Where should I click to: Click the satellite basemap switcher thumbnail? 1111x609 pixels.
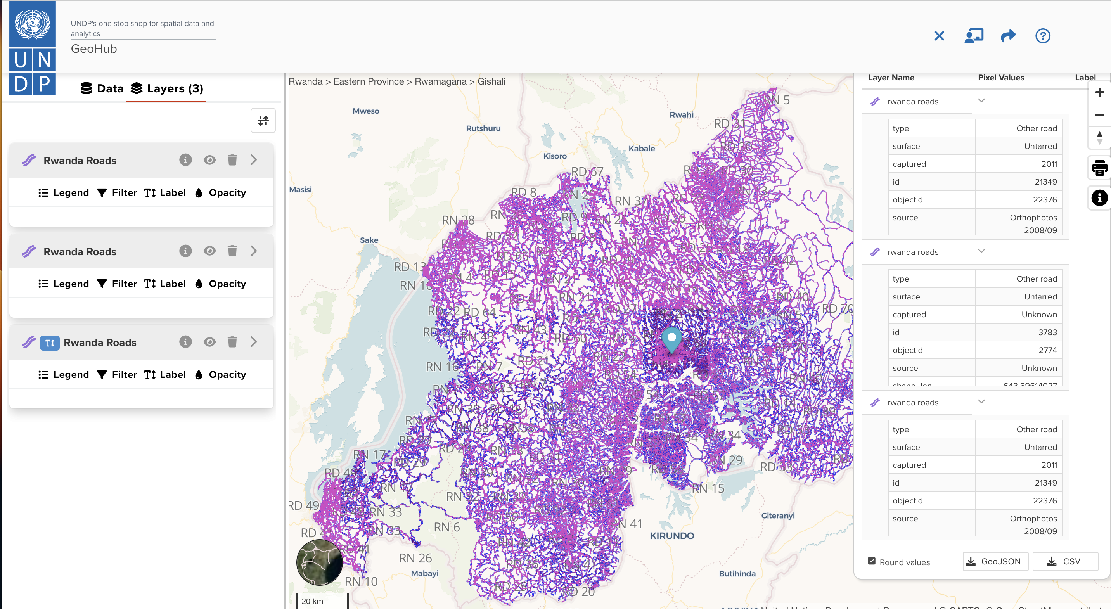click(x=320, y=562)
